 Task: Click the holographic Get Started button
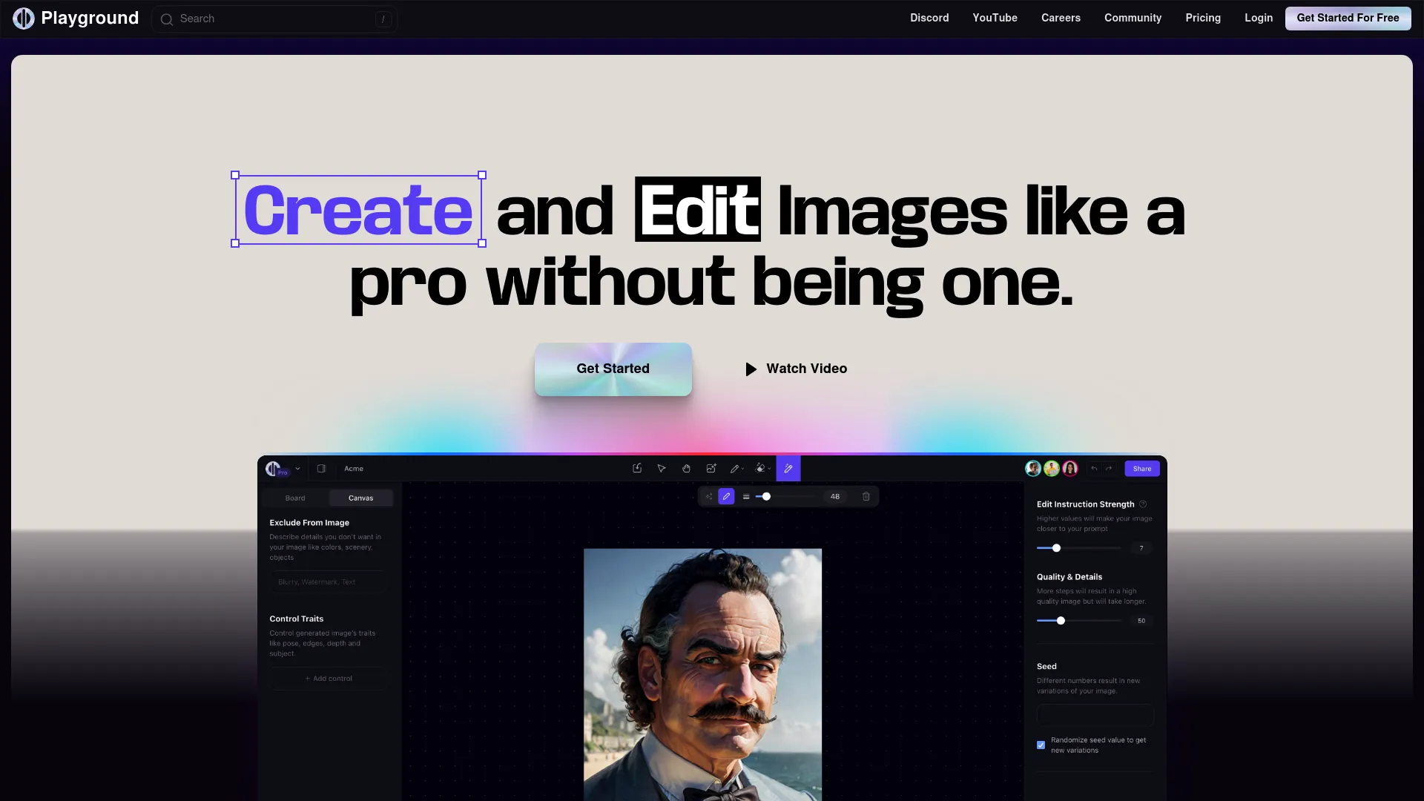click(x=613, y=369)
